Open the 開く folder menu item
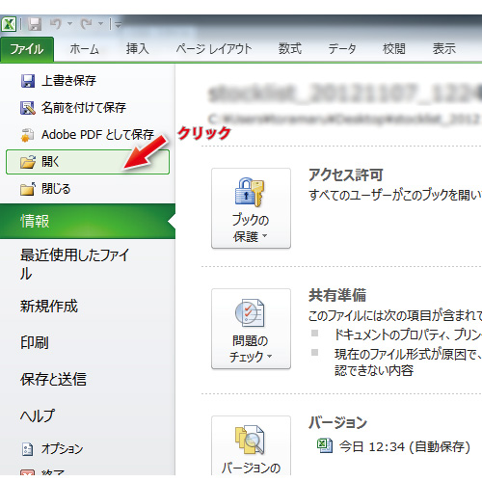 coord(88,162)
